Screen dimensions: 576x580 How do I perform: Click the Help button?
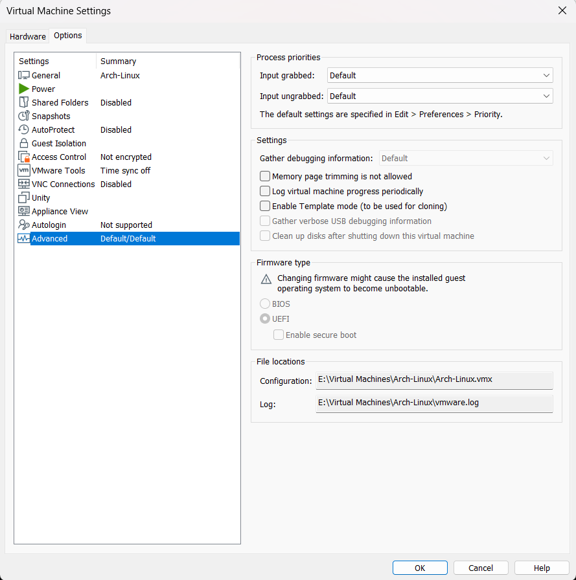[x=542, y=568]
